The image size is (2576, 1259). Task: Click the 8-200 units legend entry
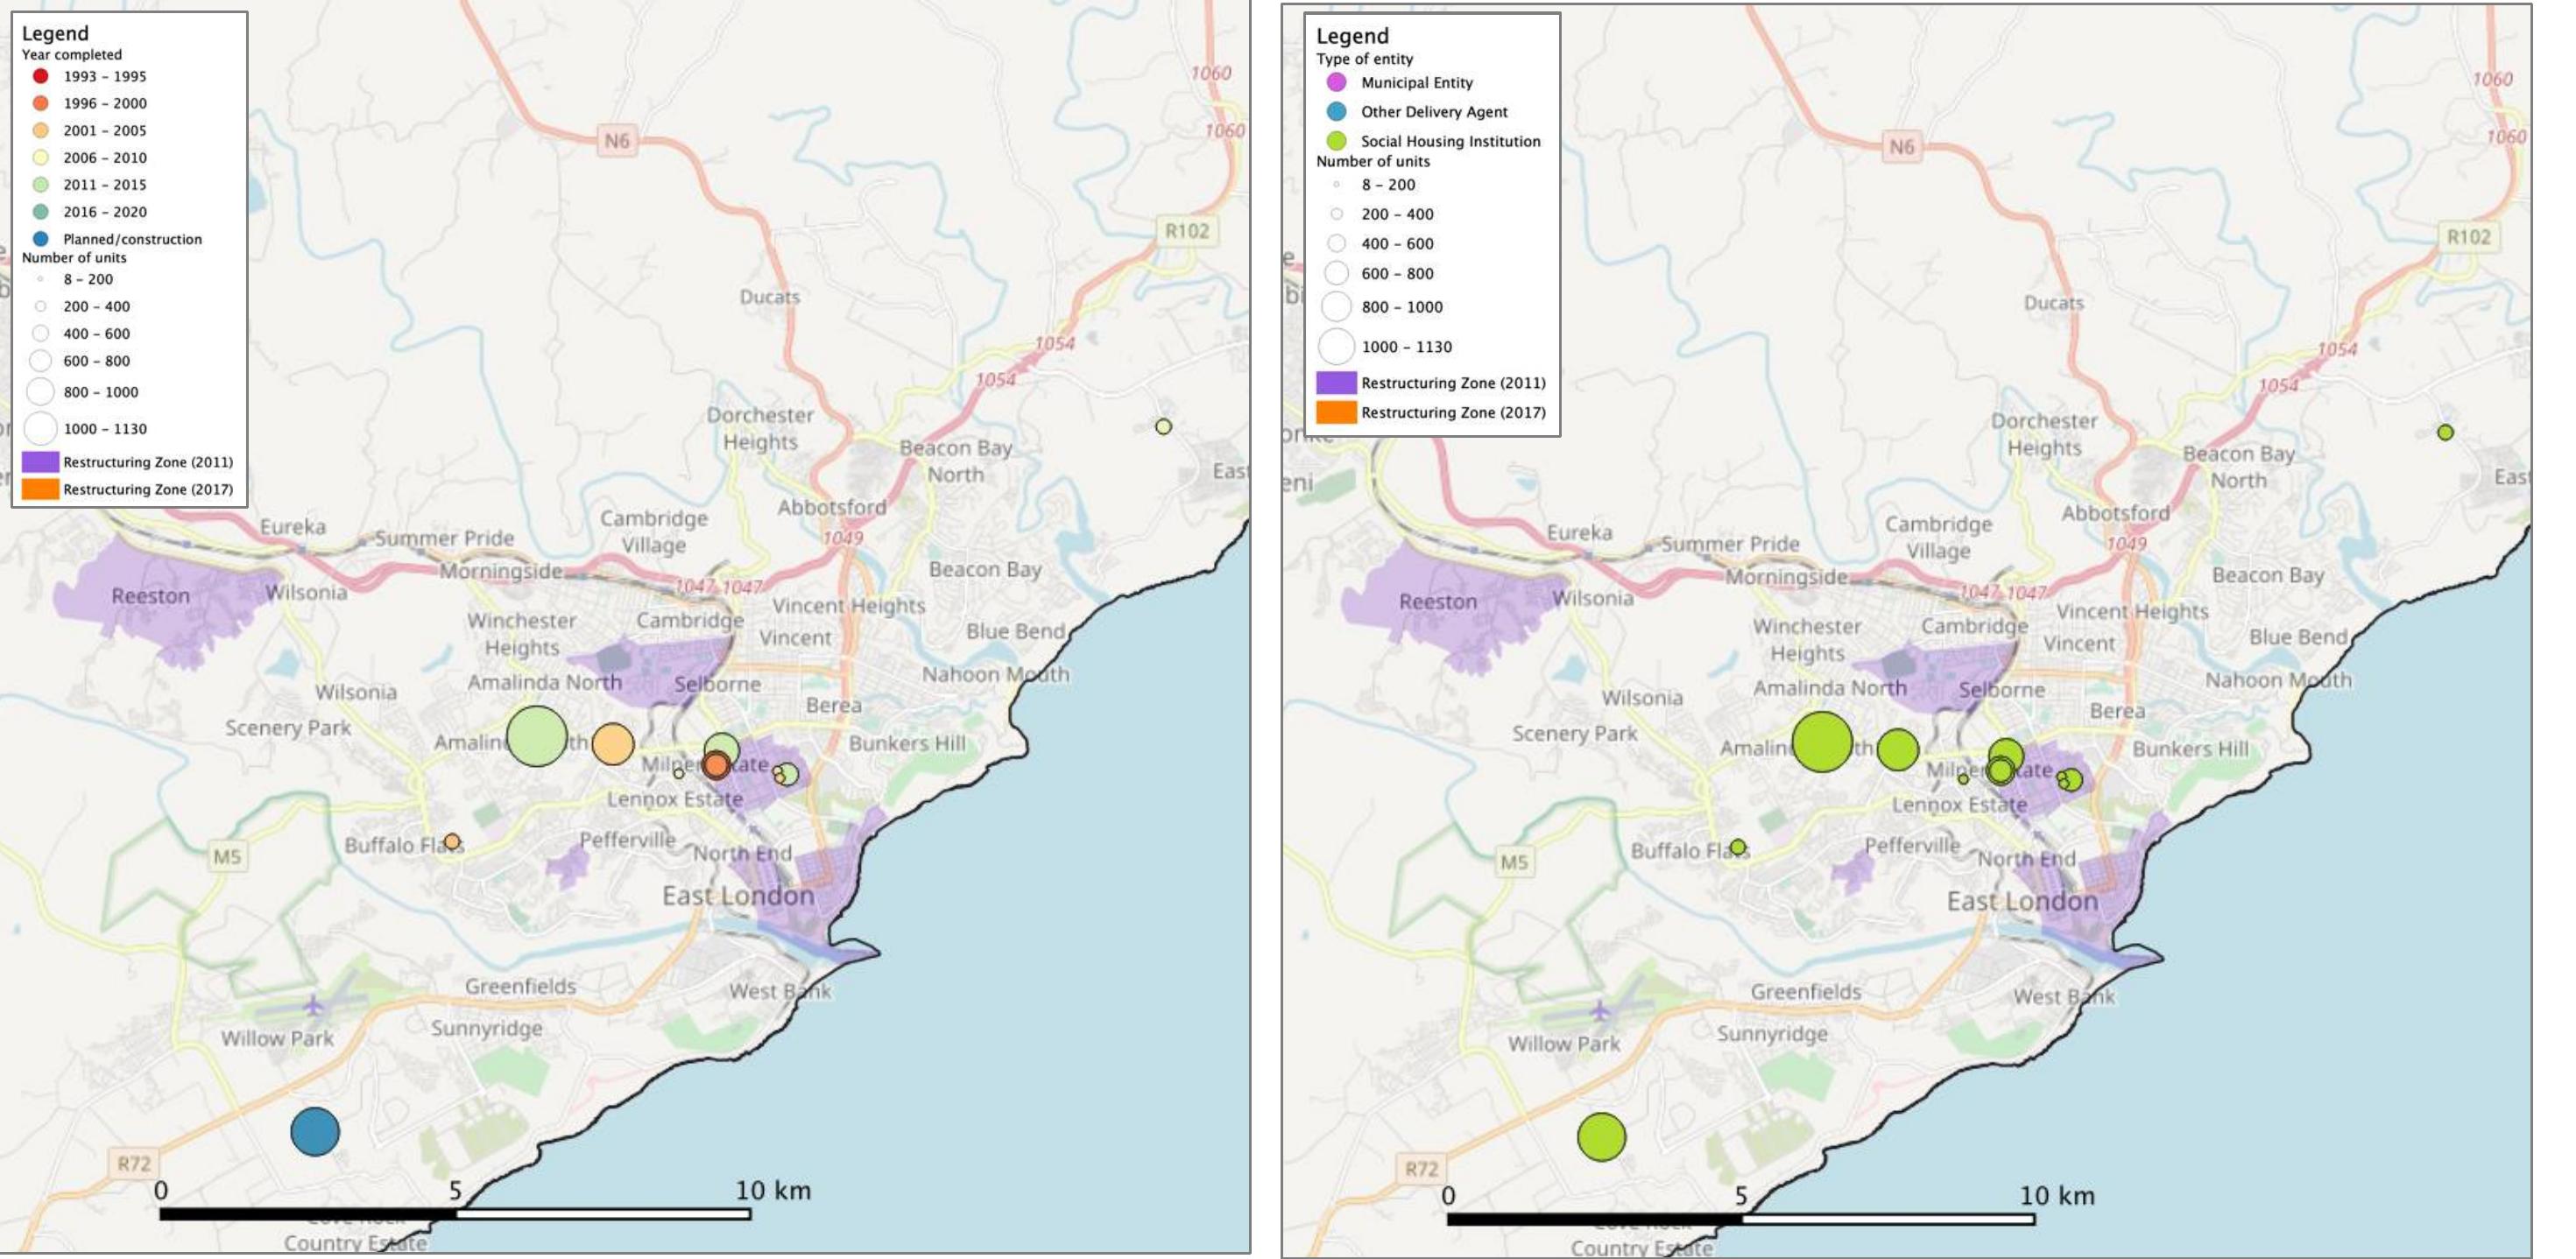click(x=40, y=278)
